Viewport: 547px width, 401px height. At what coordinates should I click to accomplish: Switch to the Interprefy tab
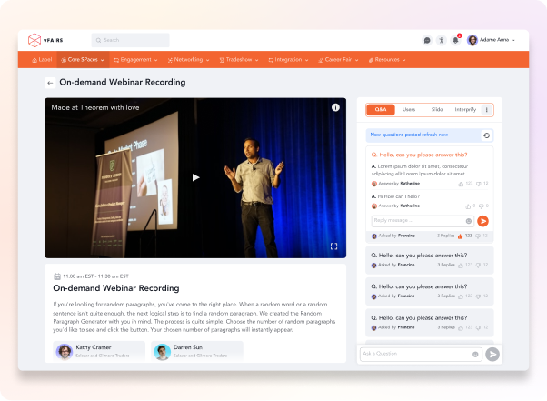coord(465,110)
